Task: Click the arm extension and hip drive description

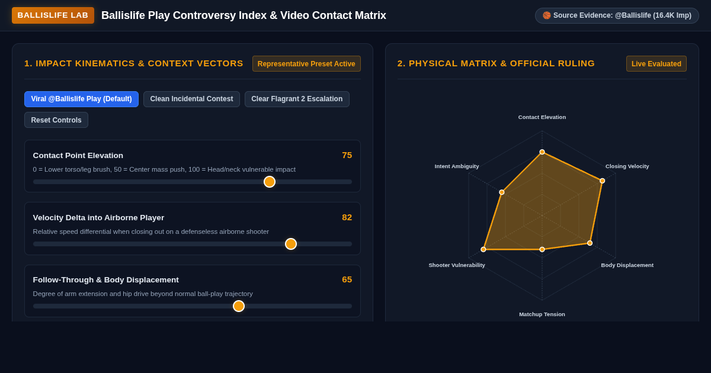Action: (143, 294)
